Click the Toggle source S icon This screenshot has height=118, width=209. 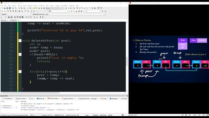pos(40,17)
